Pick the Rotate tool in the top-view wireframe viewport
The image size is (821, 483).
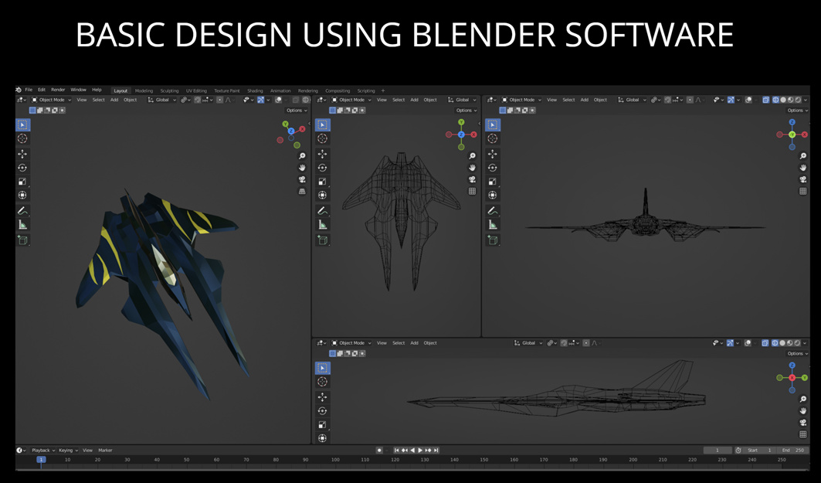(323, 168)
